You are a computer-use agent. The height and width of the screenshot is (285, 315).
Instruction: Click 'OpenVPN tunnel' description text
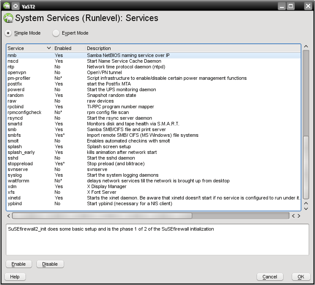[104, 72]
